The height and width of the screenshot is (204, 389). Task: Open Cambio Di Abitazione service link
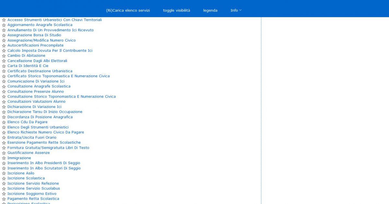(x=26, y=56)
